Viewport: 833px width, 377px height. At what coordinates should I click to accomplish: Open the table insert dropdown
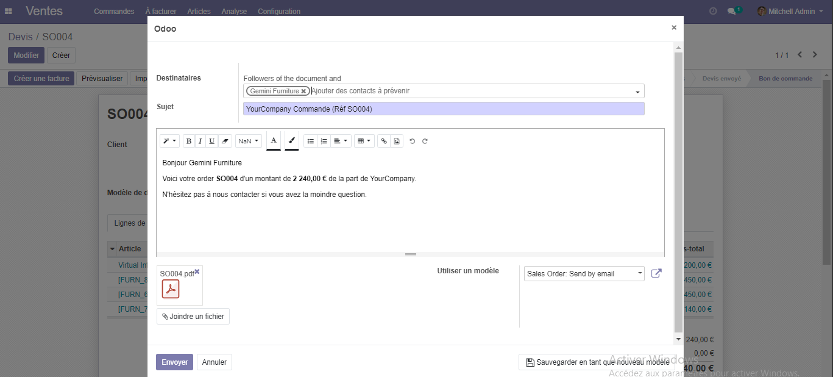pyautogui.click(x=364, y=141)
